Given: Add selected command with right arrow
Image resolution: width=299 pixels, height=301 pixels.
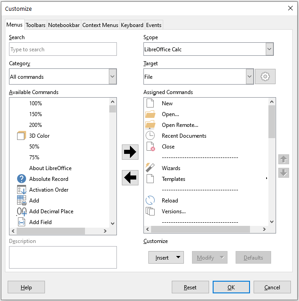Looking at the screenshot, I should (130, 152).
